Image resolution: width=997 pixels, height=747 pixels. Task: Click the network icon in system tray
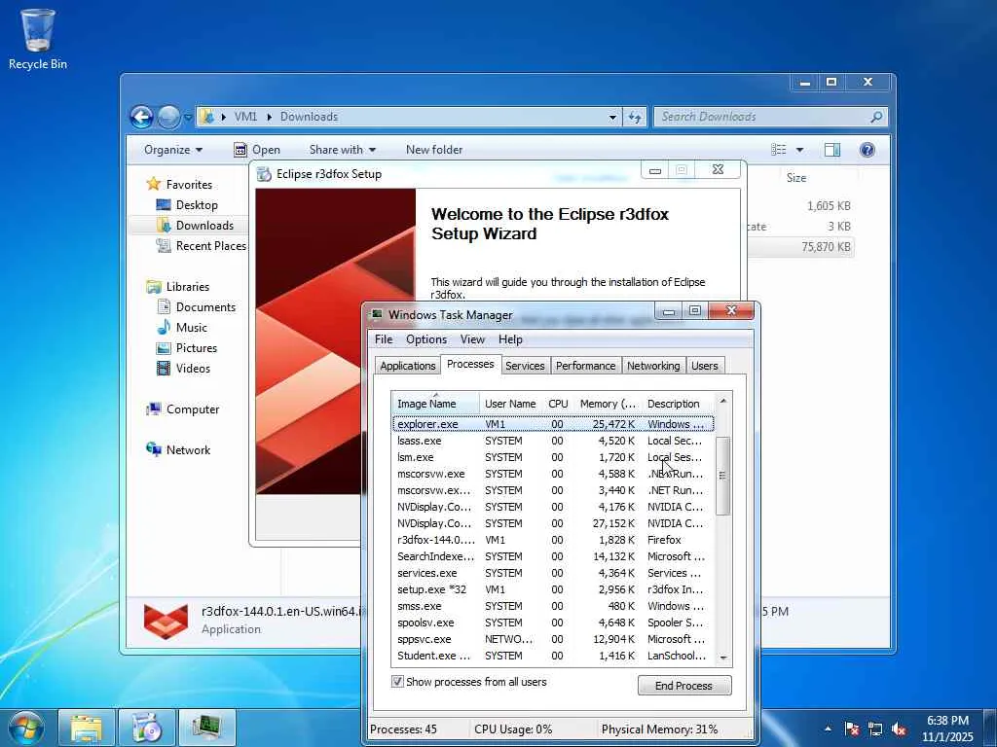(x=875, y=729)
